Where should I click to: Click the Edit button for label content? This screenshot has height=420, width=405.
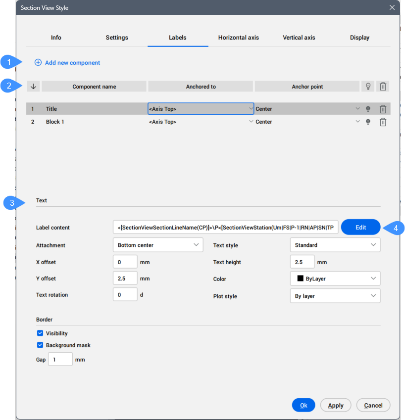pos(360,227)
